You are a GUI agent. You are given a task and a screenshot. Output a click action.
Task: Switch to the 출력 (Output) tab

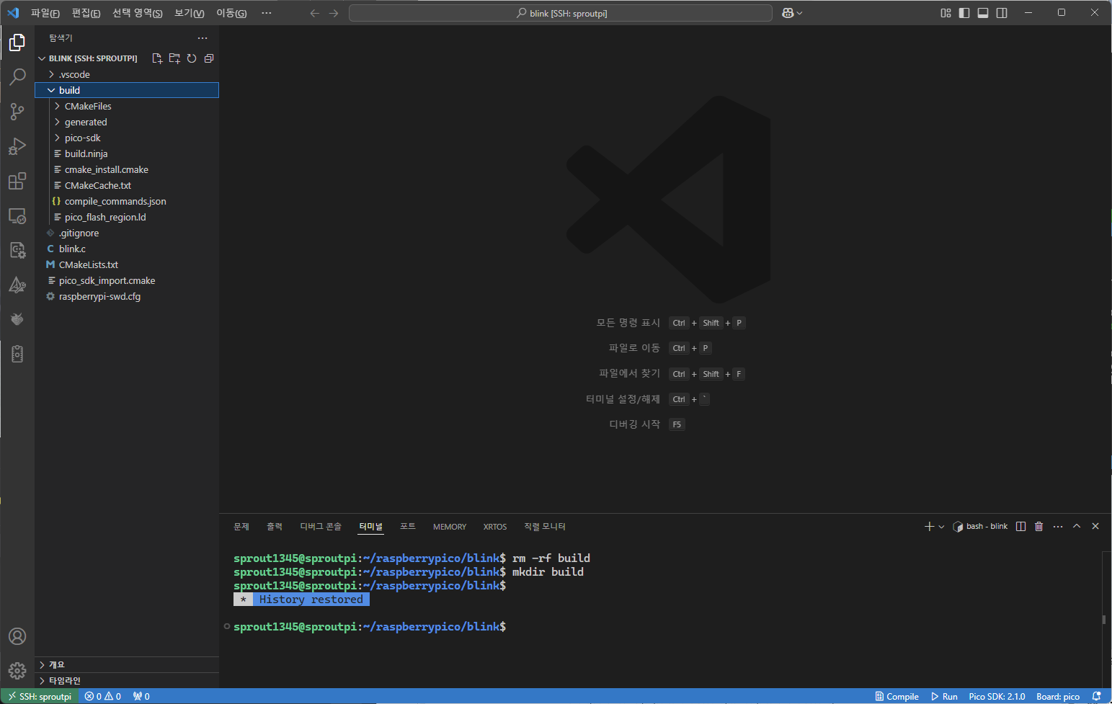coord(275,527)
